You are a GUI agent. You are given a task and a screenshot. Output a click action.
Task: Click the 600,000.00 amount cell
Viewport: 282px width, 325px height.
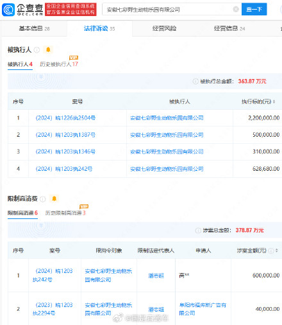tap(266, 276)
